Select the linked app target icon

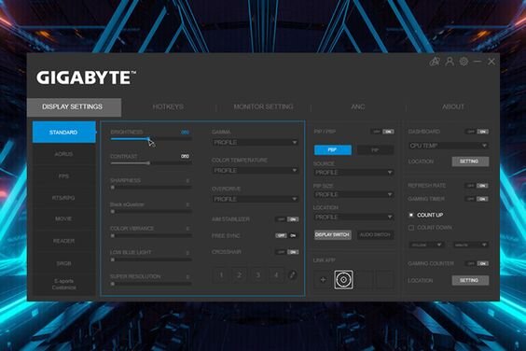tap(343, 279)
